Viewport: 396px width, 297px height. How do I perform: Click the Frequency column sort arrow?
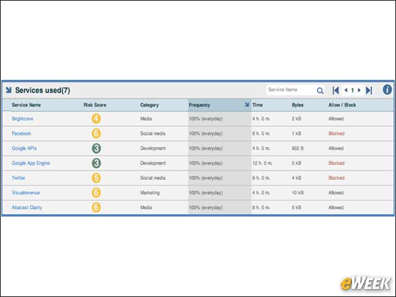[x=247, y=105]
